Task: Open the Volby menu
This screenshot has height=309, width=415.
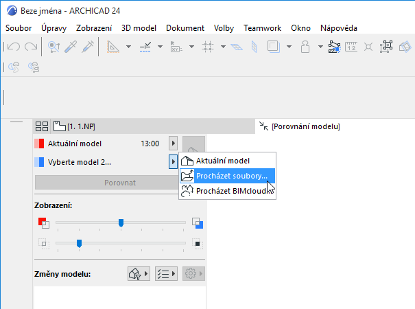Action: (x=224, y=28)
